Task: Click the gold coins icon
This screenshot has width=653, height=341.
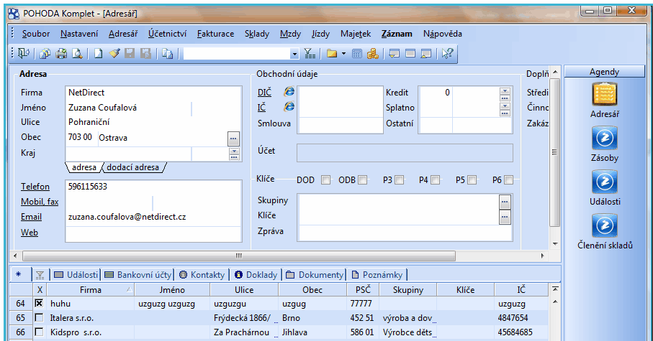Action: coord(373,54)
